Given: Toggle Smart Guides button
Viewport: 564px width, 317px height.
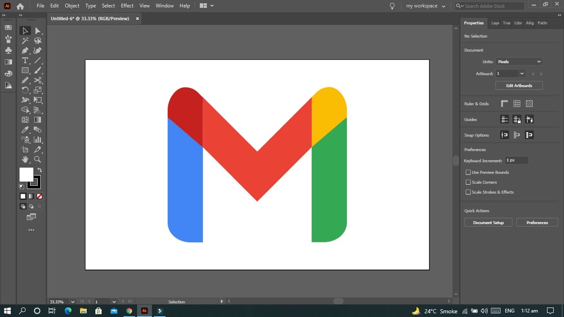Looking at the screenshot, I should coord(529,119).
